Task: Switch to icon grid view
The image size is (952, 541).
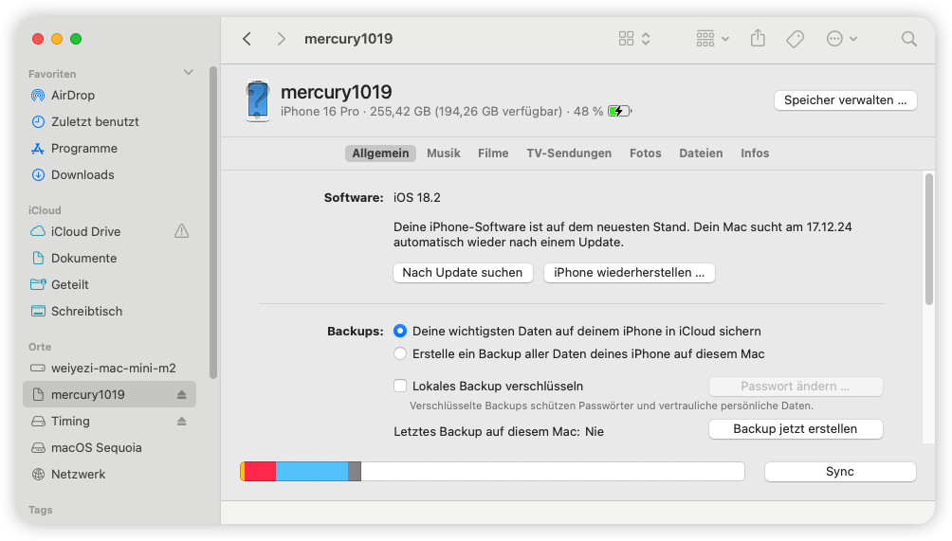Action: (626, 39)
